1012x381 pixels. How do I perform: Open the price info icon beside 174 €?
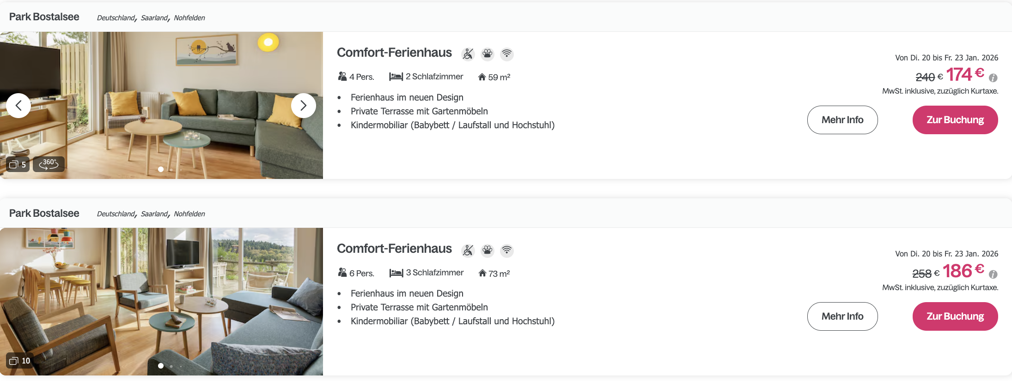[993, 78]
